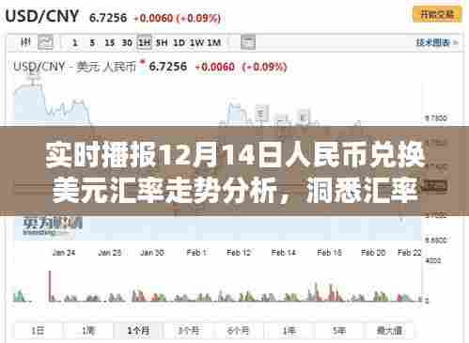Click the 6.7256 price beside the heading
469x343 pixels.
pyautogui.click(x=108, y=18)
